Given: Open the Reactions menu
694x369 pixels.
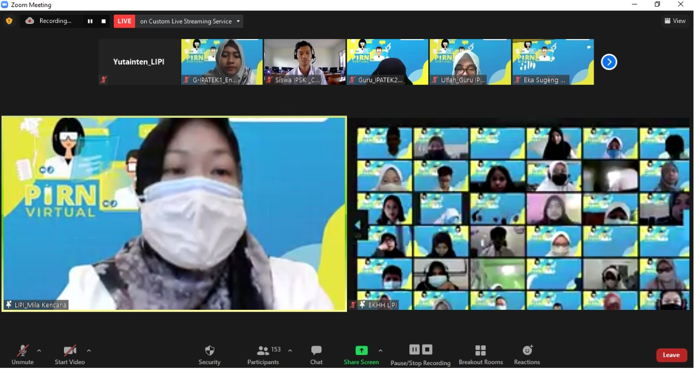Looking at the screenshot, I should tap(527, 354).
